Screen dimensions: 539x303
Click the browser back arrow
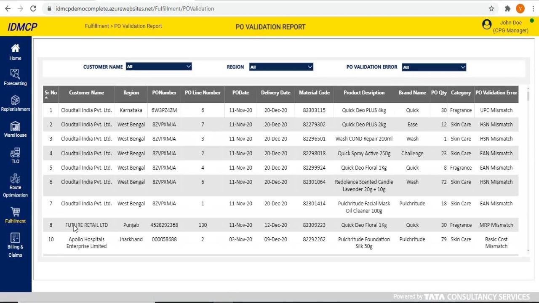tap(8, 8)
